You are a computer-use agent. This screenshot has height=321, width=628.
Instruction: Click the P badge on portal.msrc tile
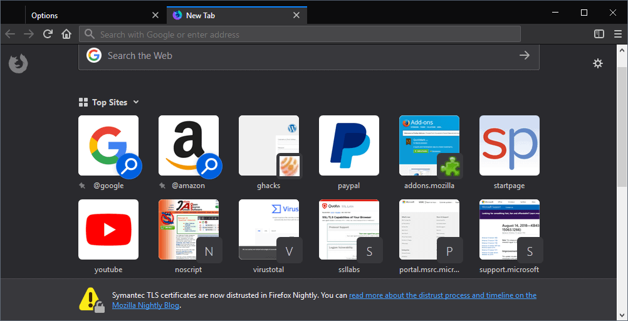450,251
